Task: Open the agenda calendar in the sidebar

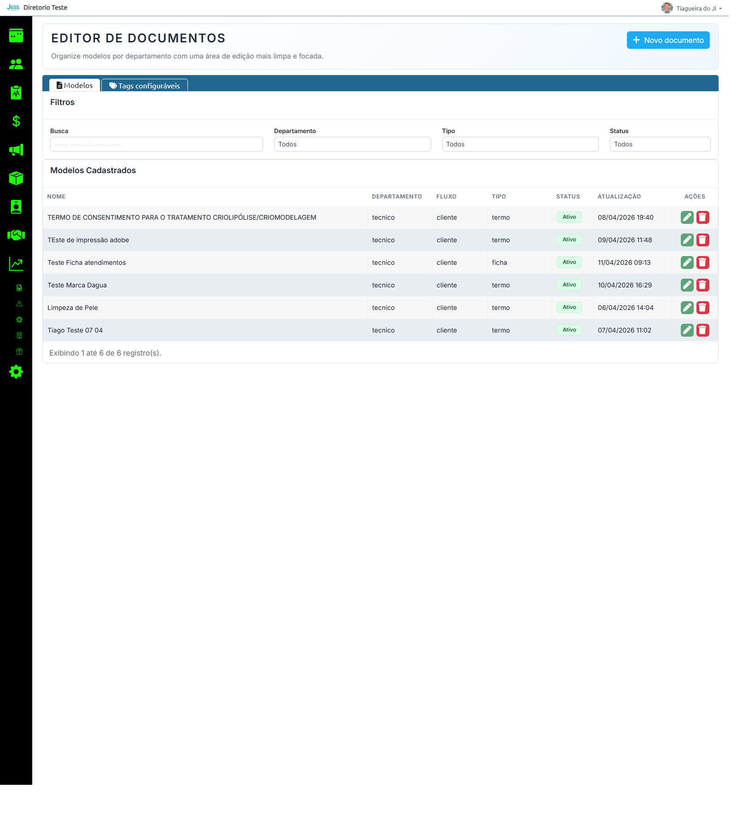Action: (16, 36)
